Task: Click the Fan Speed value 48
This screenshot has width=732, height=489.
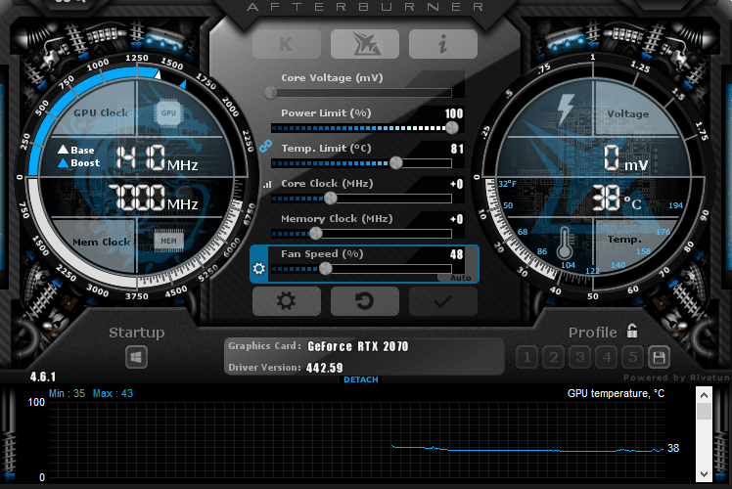Action: (457, 254)
